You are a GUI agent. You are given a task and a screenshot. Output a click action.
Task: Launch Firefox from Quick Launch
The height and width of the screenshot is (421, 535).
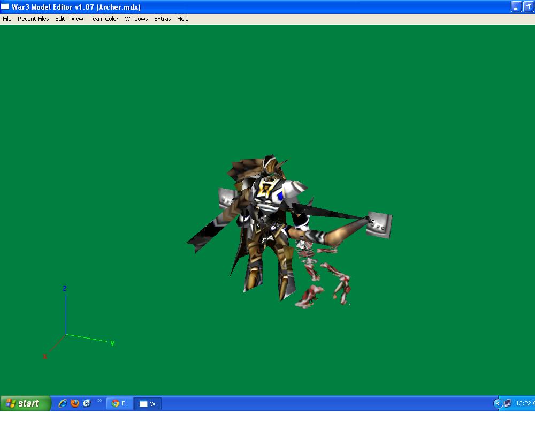(75, 403)
